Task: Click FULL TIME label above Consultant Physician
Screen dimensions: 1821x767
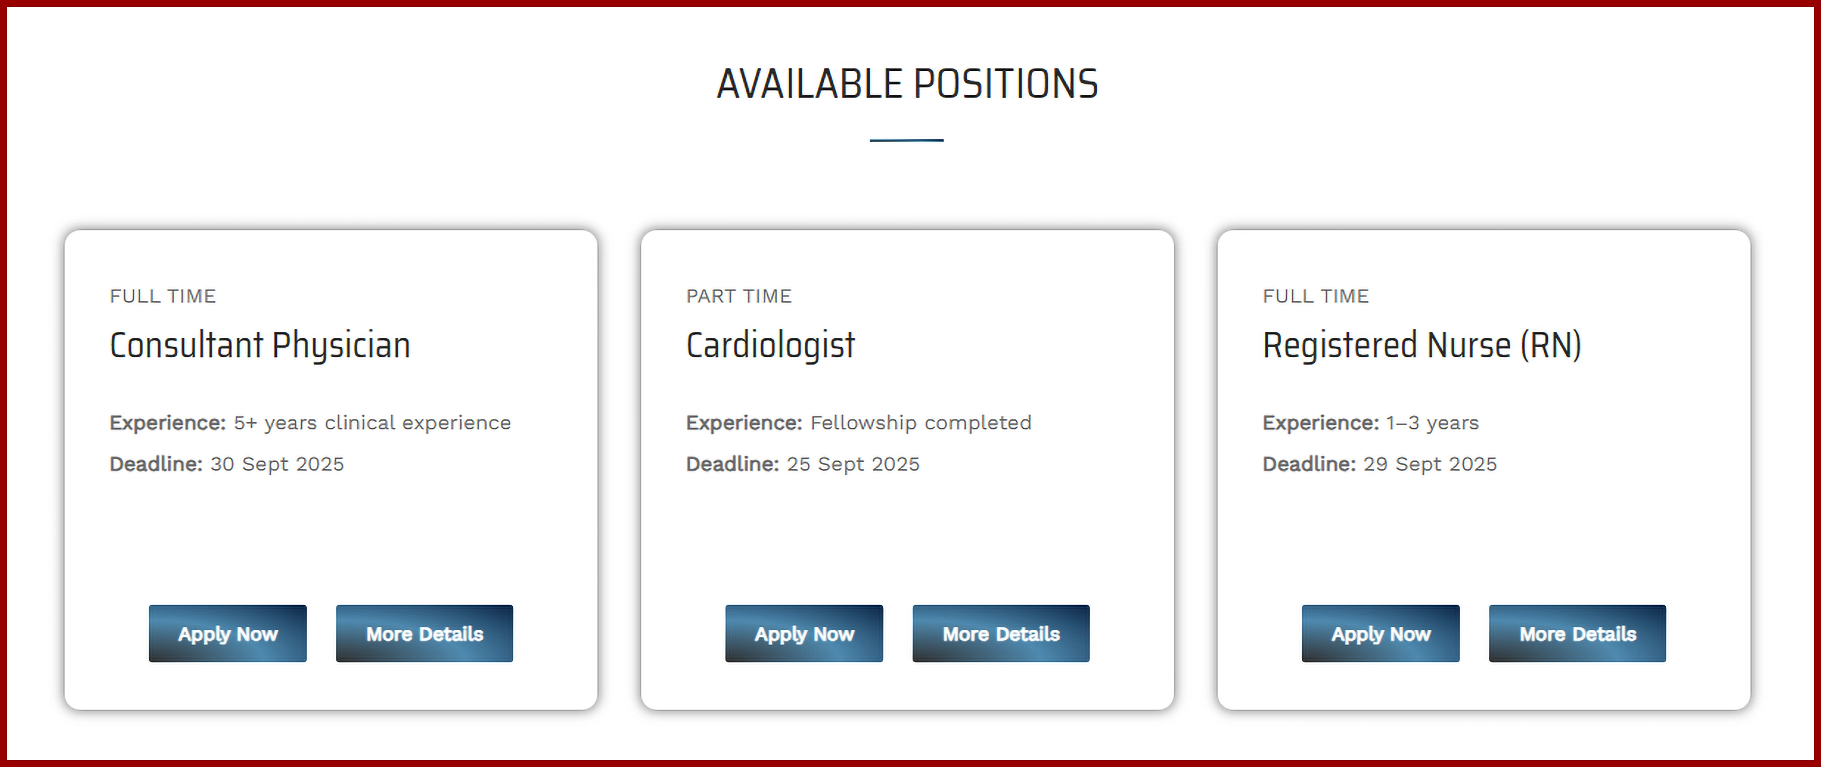Action: click(163, 296)
